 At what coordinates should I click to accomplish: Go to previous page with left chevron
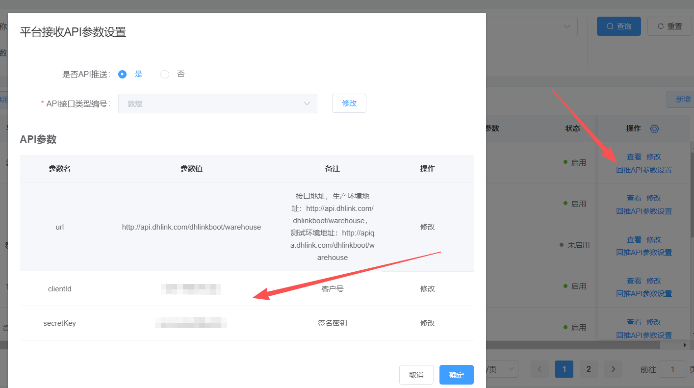(x=540, y=369)
